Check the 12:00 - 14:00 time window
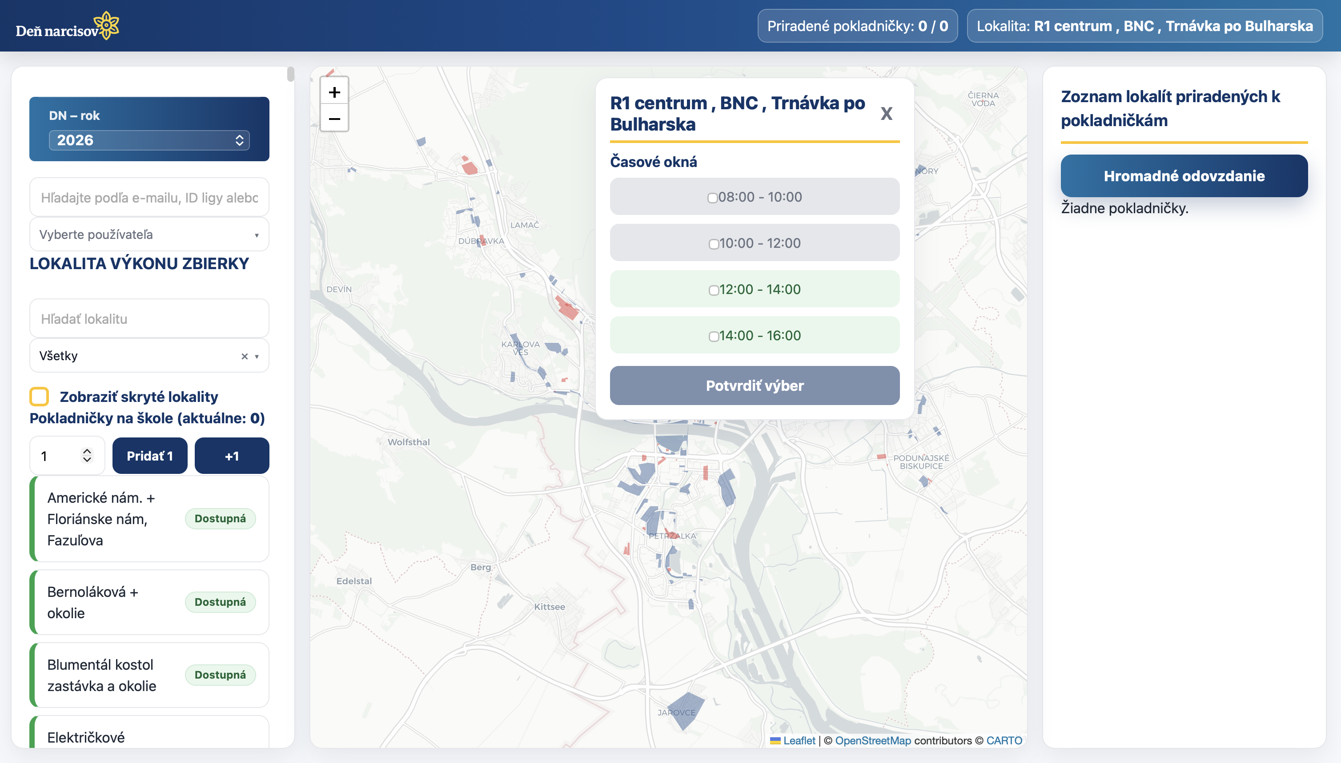This screenshot has height=763, width=1341. (x=713, y=290)
